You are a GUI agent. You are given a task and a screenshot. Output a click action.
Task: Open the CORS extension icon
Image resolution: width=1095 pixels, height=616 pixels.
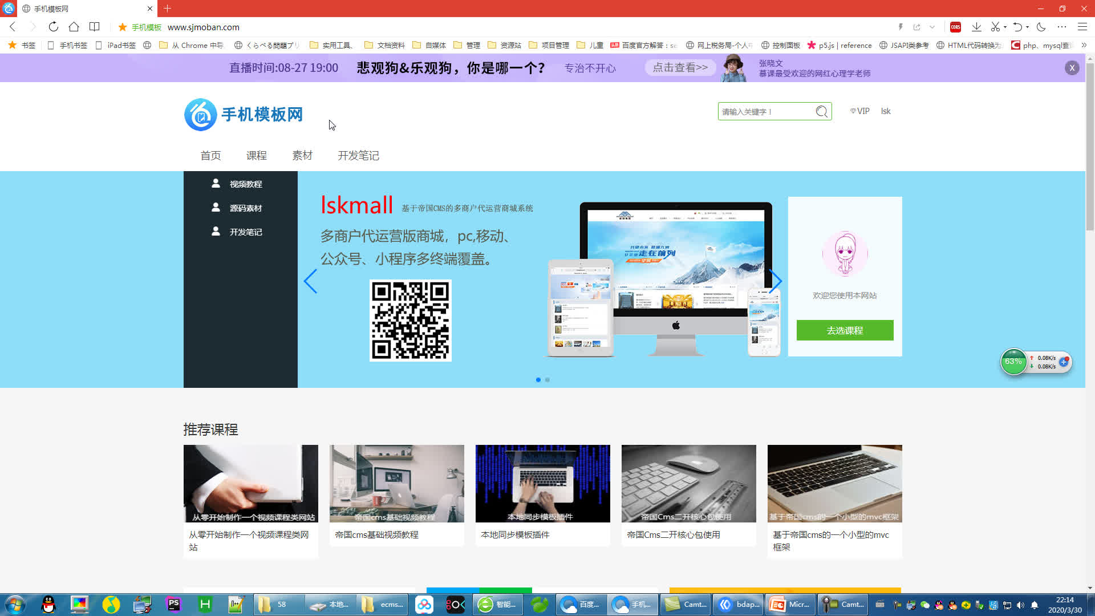(956, 27)
